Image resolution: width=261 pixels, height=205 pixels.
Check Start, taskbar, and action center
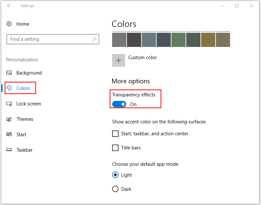tap(115, 134)
